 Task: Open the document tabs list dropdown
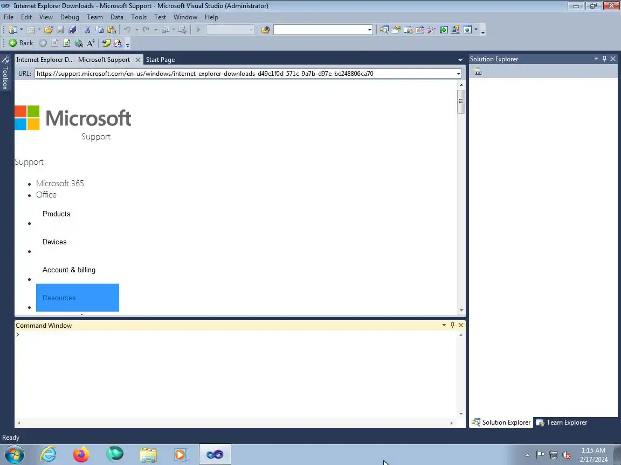(460, 60)
